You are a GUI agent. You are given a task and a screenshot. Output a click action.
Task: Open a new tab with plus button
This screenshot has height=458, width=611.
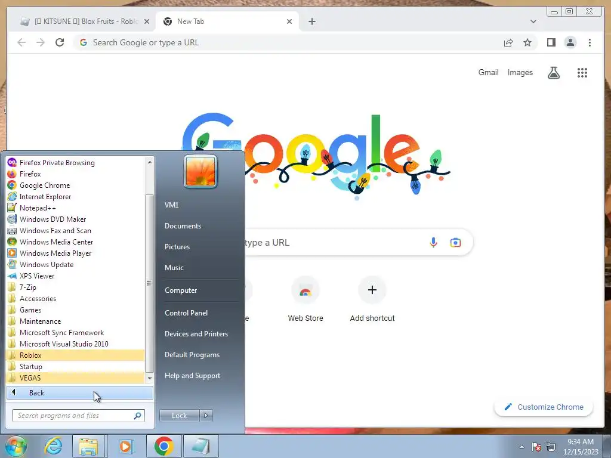pyautogui.click(x=311, y=21)
